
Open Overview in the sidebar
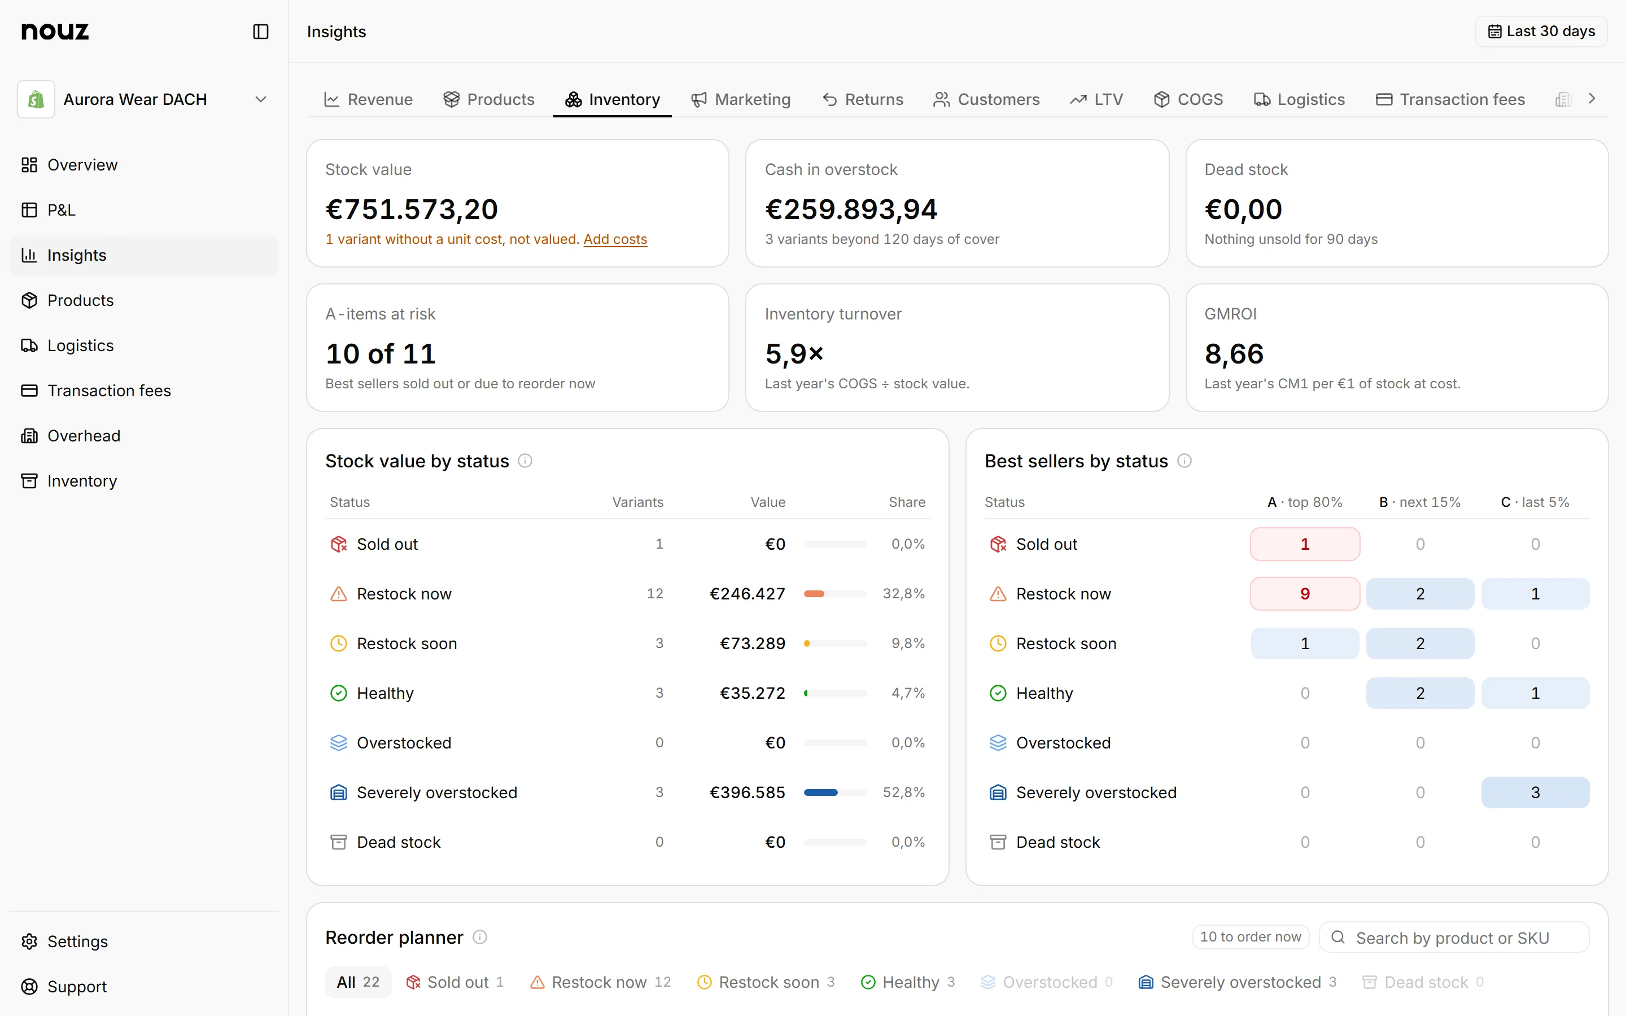[144, 165]
